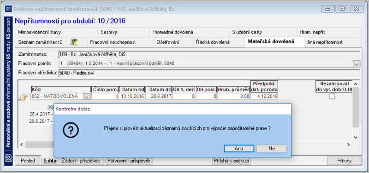Expand the Pracovní poměr dropdown

tap(356, 63)
